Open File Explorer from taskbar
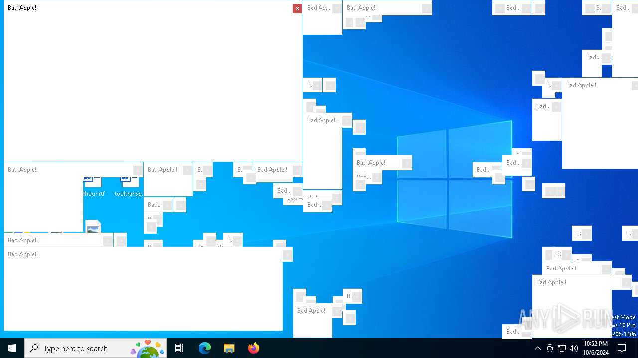 point(229,348)
